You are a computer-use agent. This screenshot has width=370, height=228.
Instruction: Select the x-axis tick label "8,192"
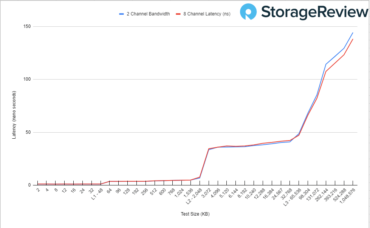[242, 192]
